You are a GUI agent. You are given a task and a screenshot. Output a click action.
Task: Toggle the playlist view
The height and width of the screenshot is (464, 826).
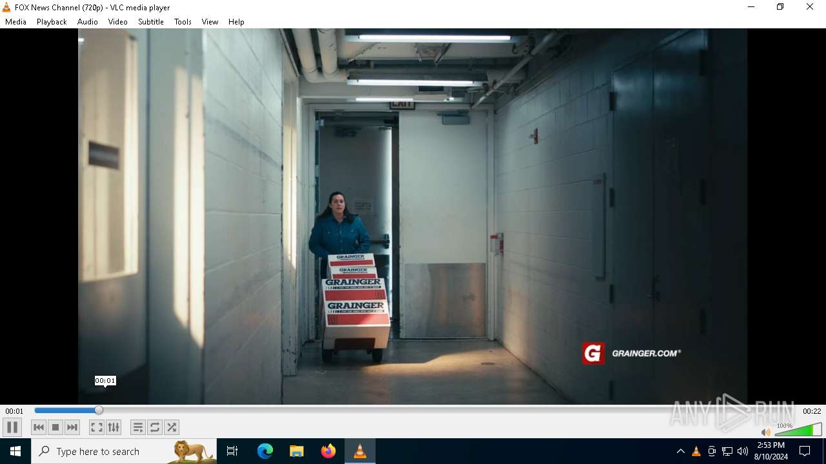coord(138,427)
